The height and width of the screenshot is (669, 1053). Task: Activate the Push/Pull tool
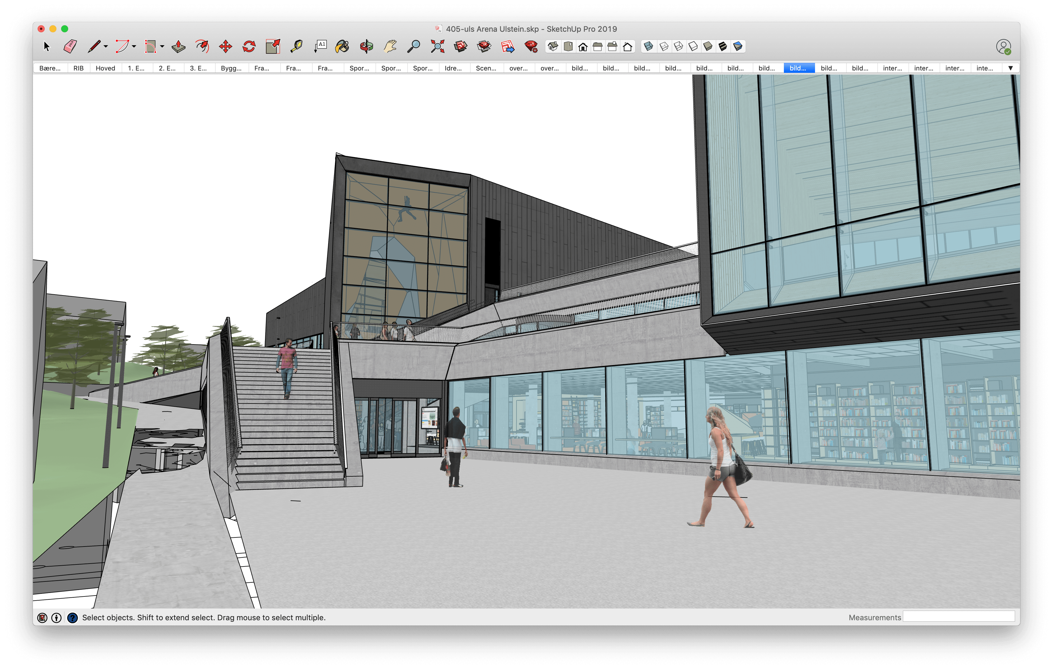tap(178, 46)
